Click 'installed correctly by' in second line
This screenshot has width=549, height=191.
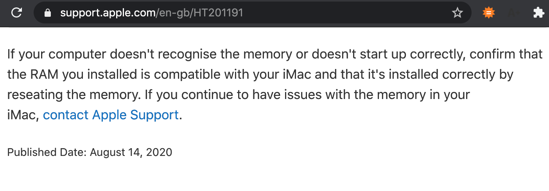point(447,74)
